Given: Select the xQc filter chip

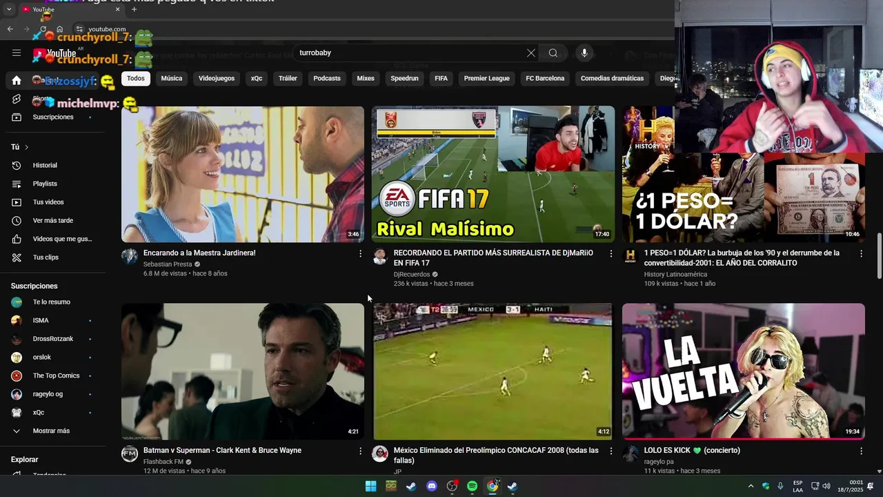Looking at the screenshot, I should pyautogui.click(x=257, y=79).
